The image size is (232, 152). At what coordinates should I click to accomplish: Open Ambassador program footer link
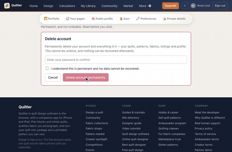[172, 123]
